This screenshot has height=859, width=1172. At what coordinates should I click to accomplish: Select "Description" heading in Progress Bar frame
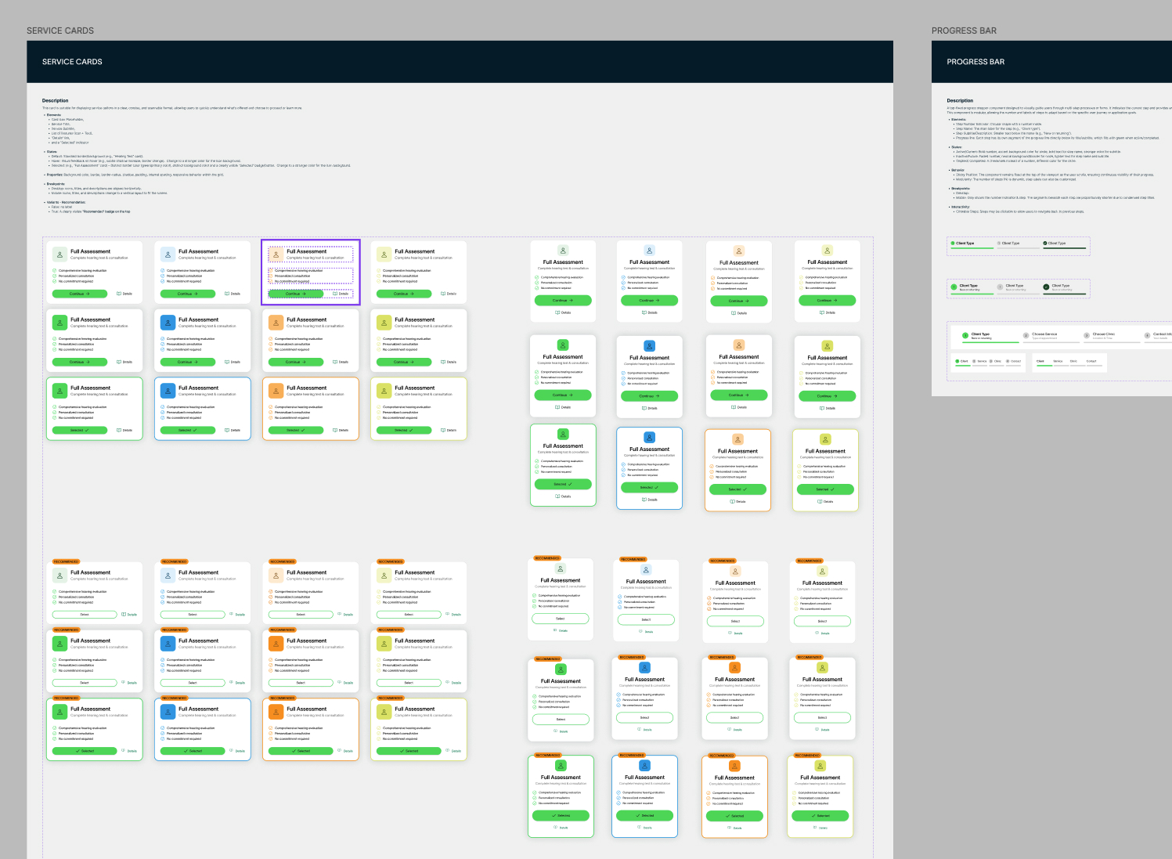click(960, 100)
